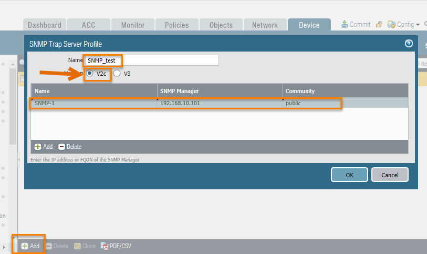
Task: Click the public community cell
Action: tap(345, 103)
